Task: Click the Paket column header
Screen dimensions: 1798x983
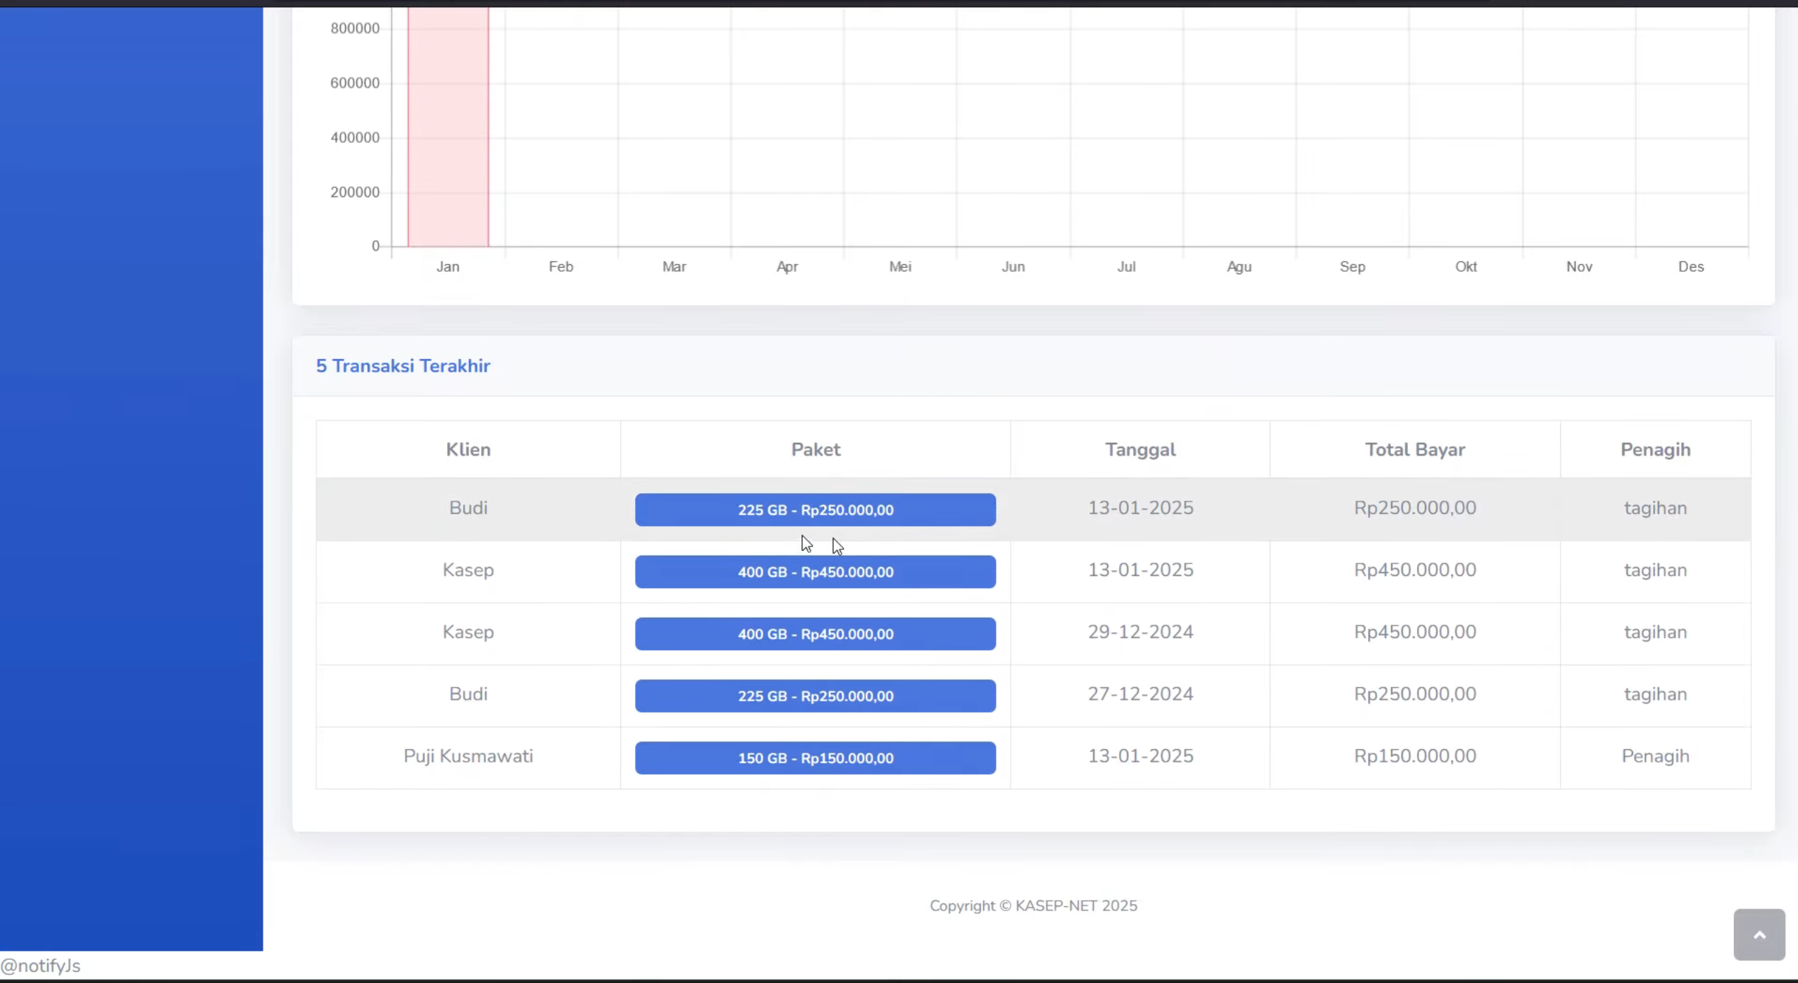Action: (x=816, y=449)
